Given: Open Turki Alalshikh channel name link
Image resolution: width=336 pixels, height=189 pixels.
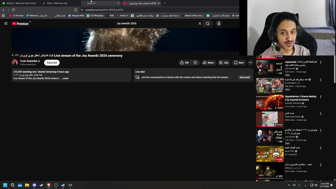Looking at the screenshot, I should click(29, 61).
